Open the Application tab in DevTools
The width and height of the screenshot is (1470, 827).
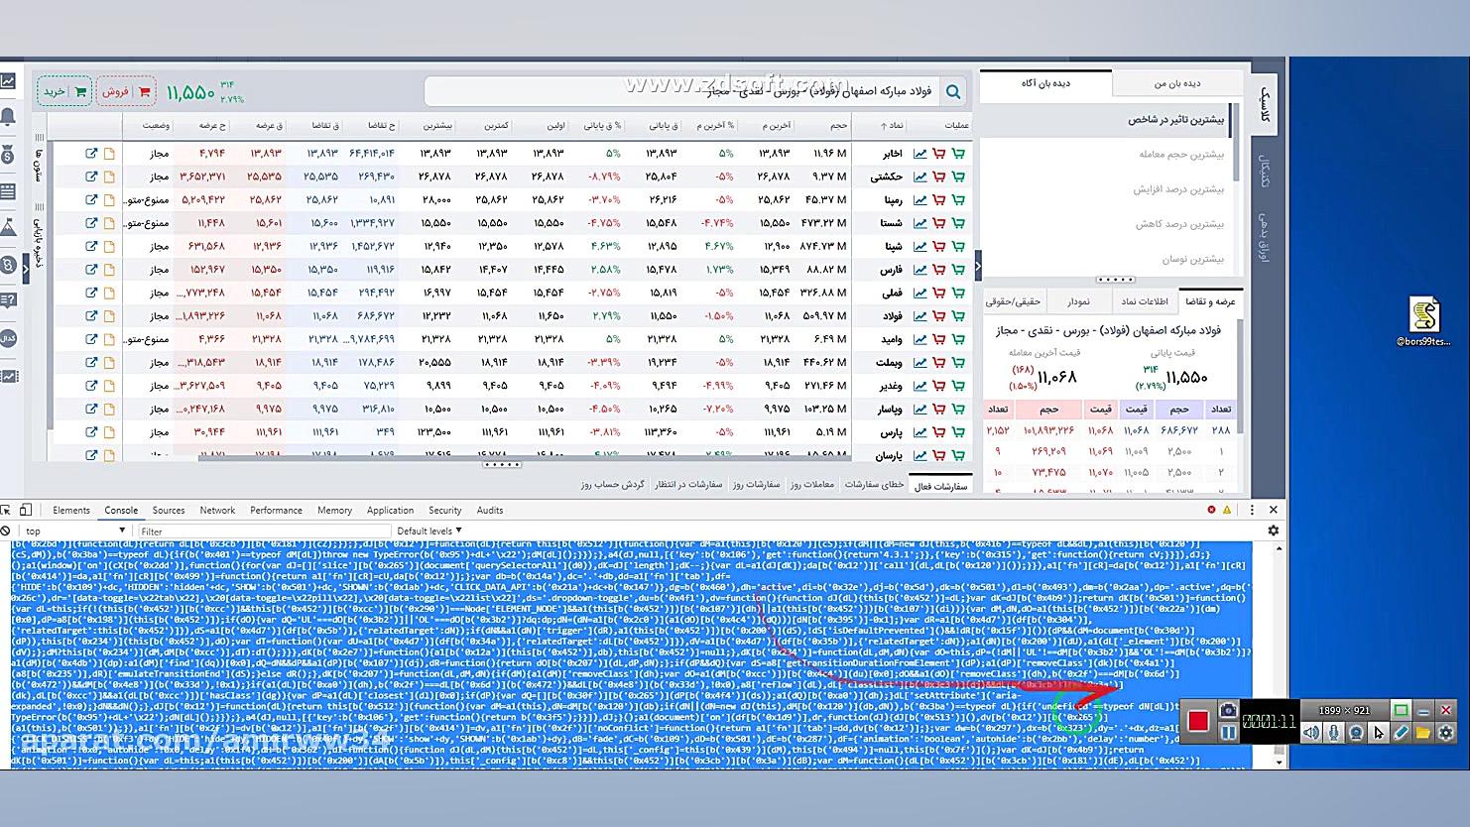tap(390, 510)
